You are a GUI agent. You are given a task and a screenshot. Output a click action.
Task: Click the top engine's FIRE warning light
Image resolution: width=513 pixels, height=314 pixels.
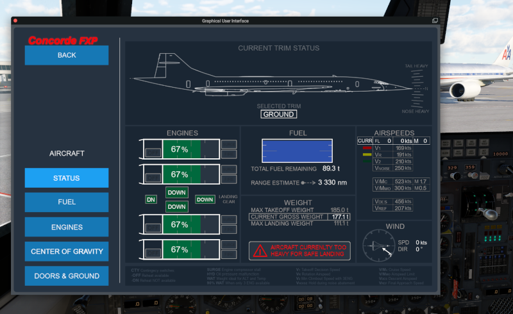point(229,154)
